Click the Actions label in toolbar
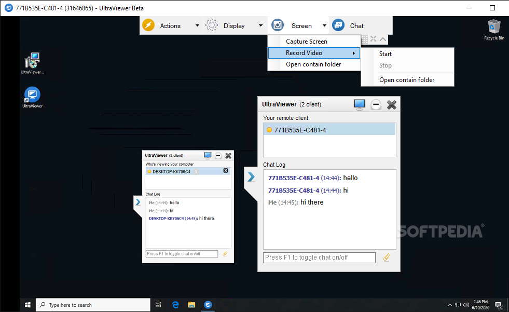 170,25
